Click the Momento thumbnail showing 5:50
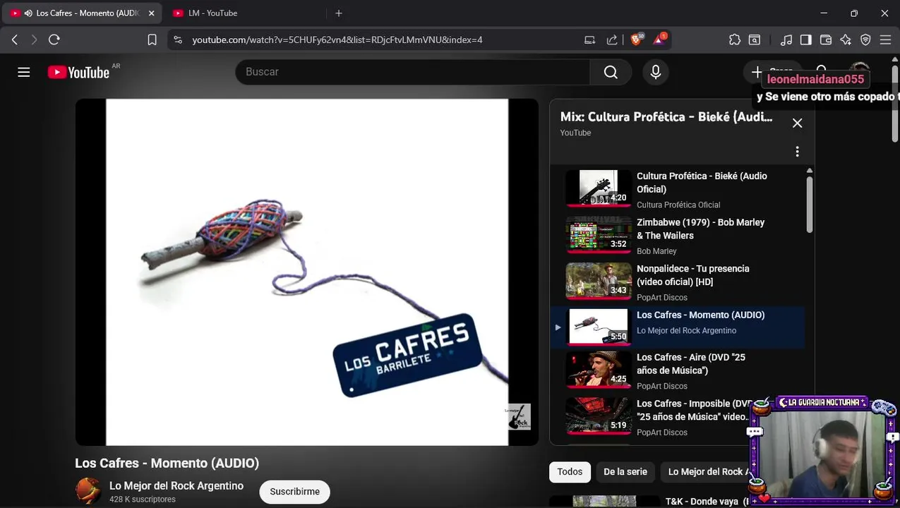900x508 pixels. [599, 327]
